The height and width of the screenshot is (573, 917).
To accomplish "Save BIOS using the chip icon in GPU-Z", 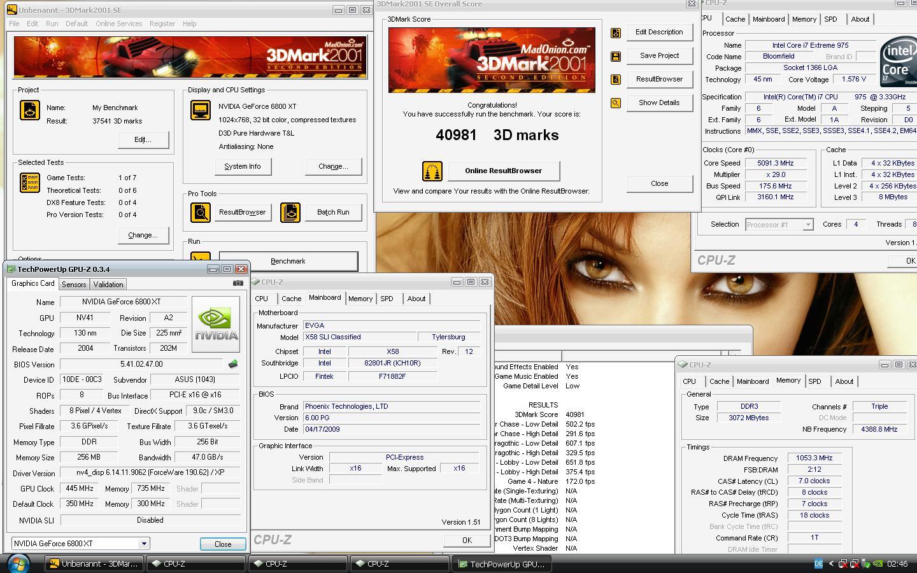I will (233, 364).
